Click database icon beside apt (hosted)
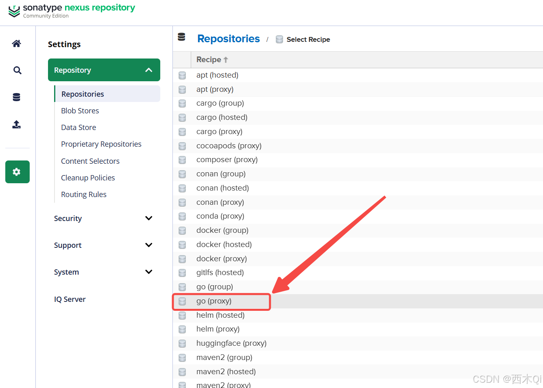 [x=182, y=75]
